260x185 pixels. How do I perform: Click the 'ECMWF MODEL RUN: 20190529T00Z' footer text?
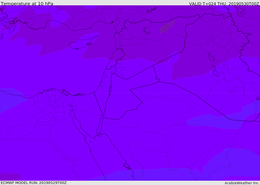tap(34, 183)
